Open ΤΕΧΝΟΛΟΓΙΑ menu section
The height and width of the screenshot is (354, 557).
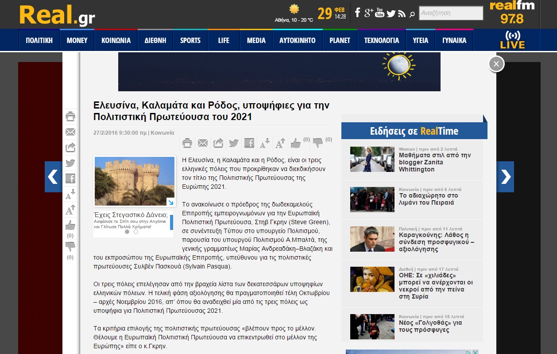(382, 40)
